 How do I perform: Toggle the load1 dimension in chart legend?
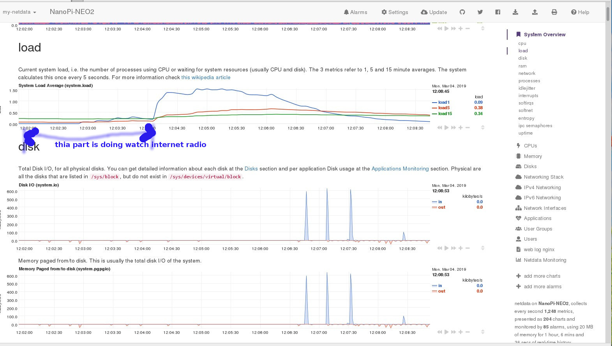[444, 102]
